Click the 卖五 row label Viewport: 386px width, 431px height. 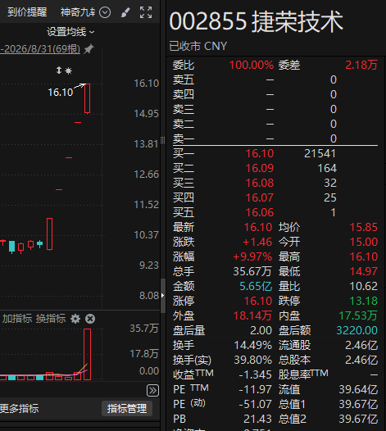coord(184,80)
